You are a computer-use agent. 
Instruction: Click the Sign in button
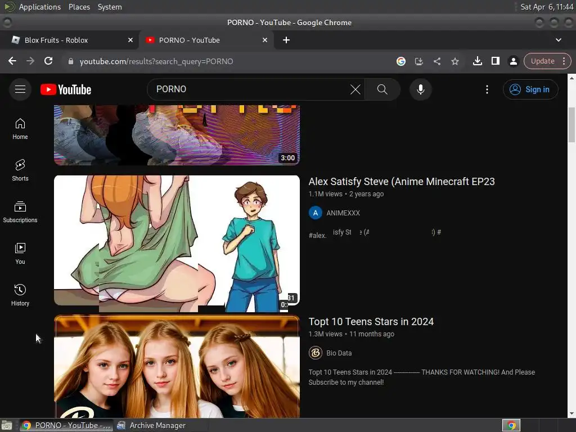530,89
